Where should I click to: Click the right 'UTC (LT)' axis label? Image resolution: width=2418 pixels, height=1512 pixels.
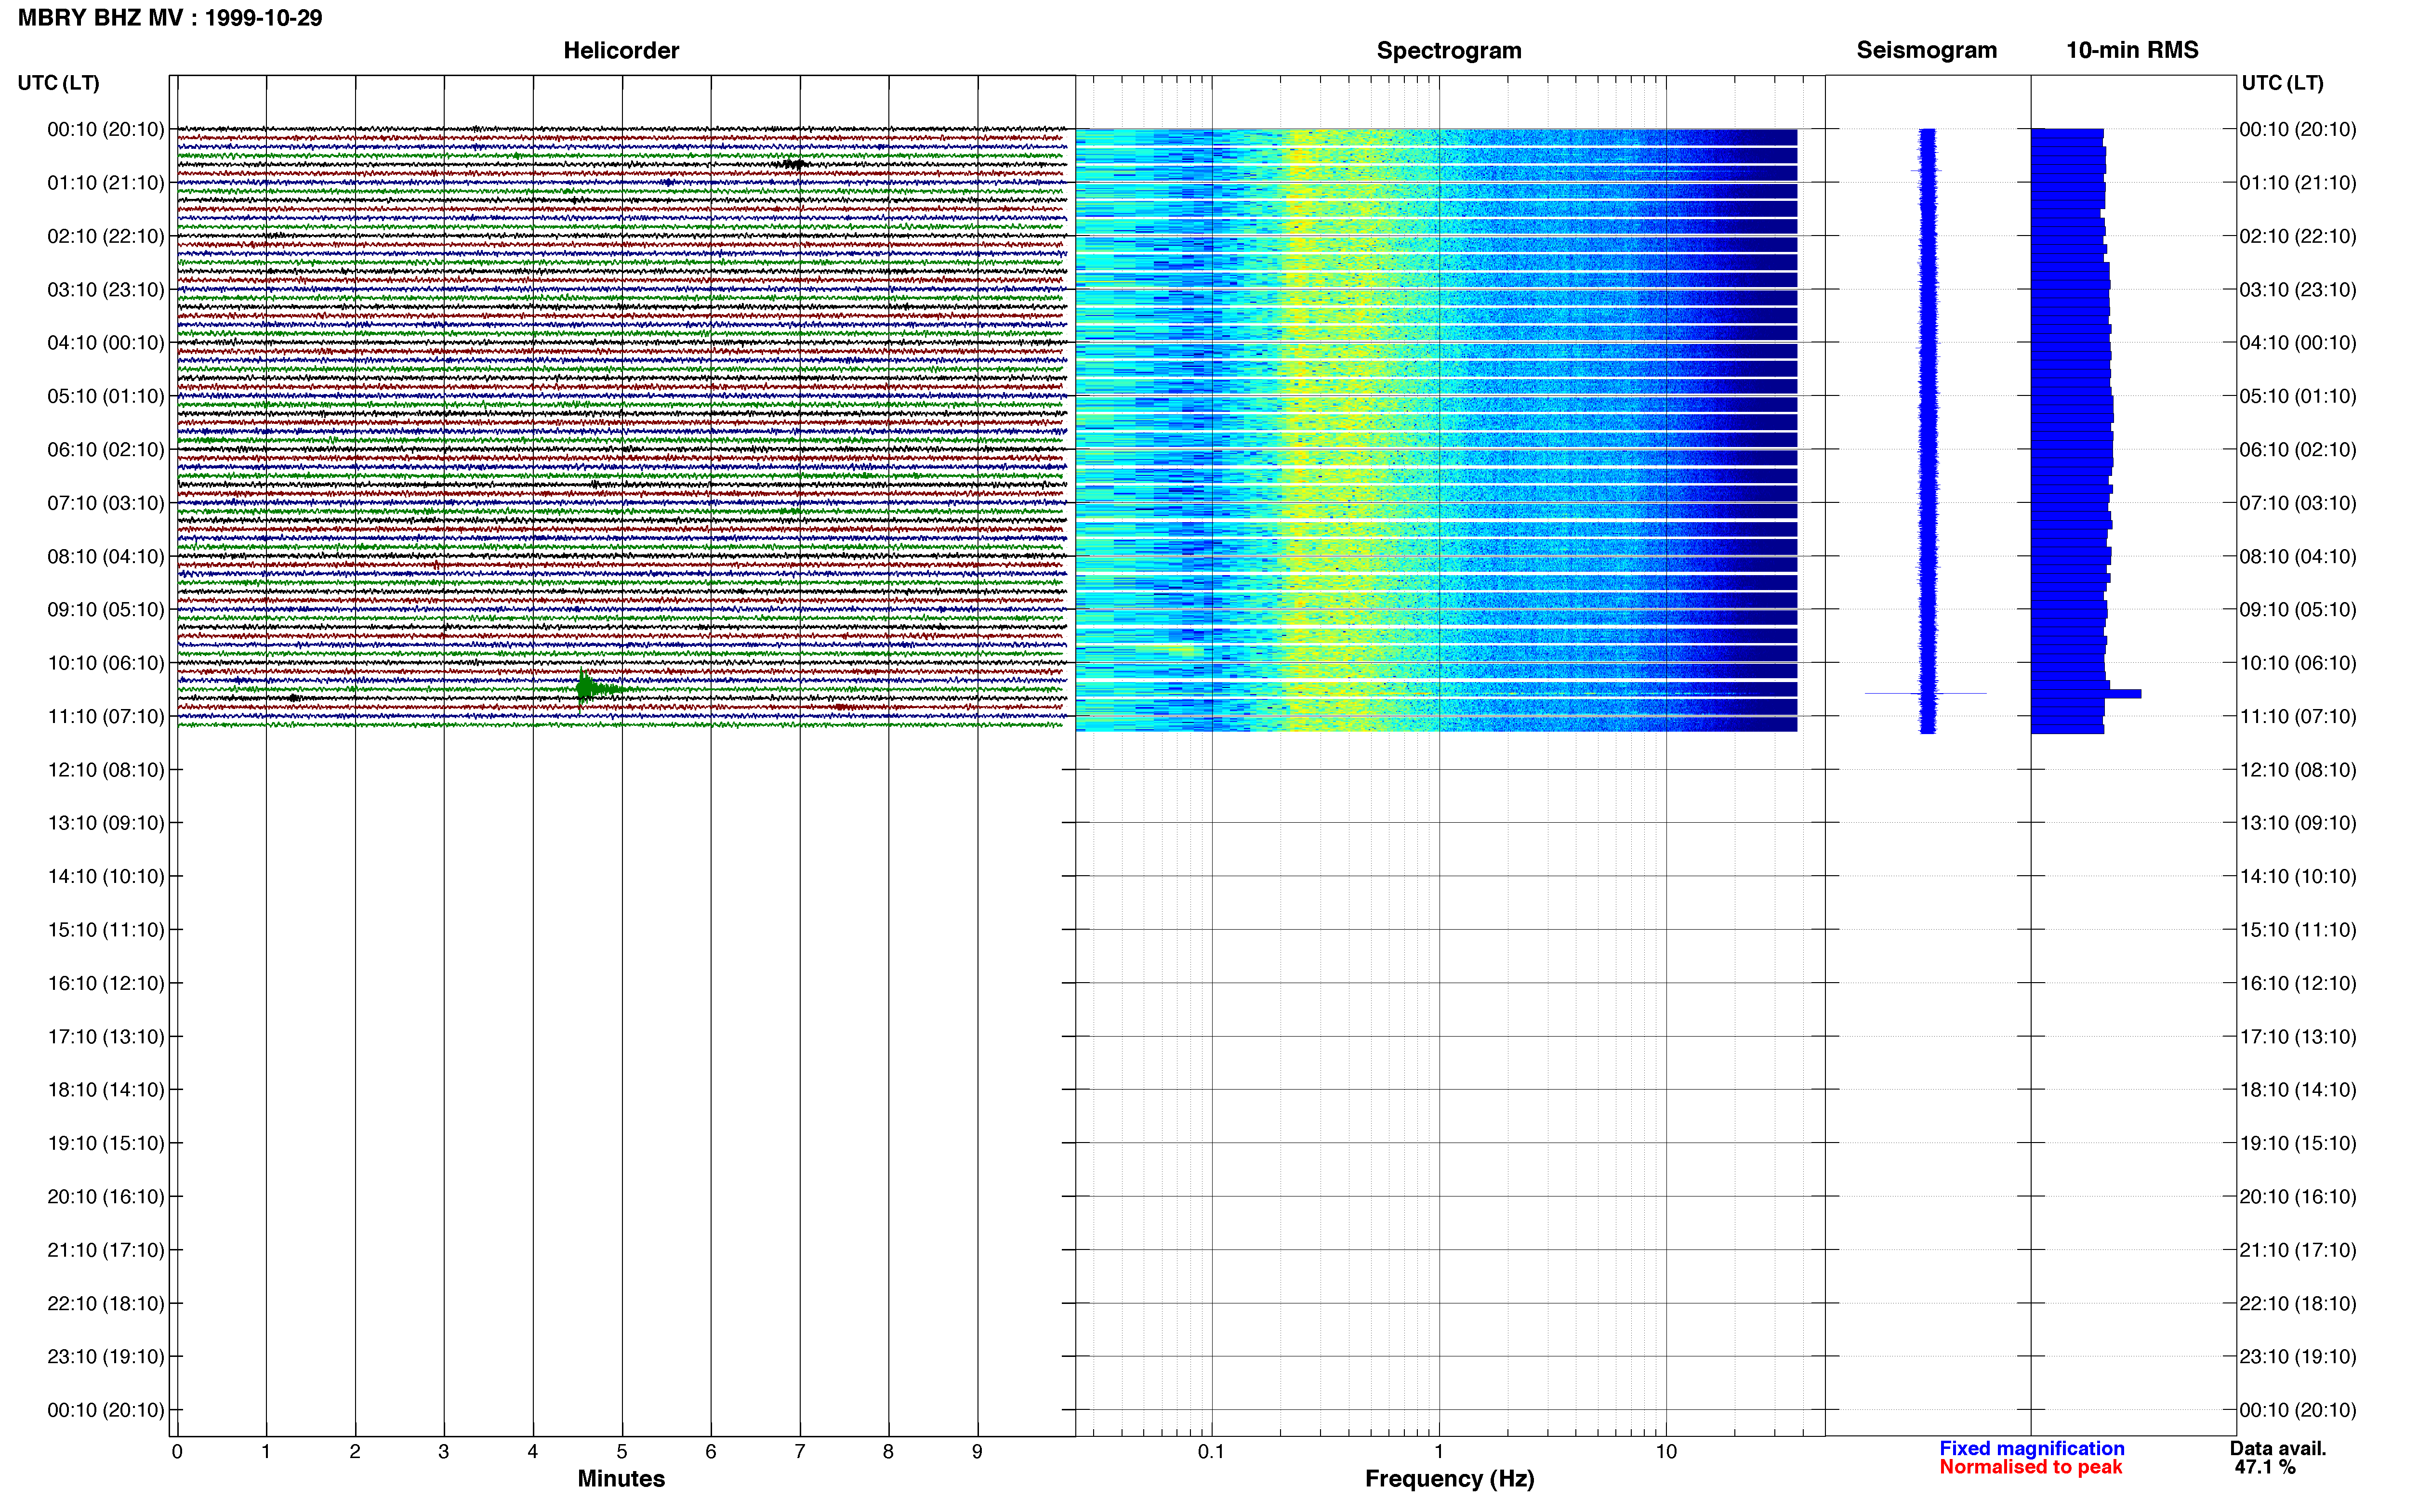[2283, 83]
